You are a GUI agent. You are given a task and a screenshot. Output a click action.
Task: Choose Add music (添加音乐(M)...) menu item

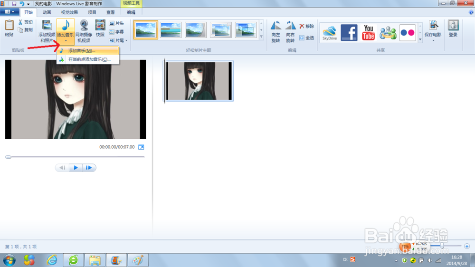coord(88,51)
